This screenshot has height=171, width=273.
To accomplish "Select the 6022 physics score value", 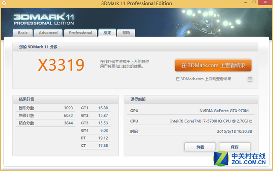I will tap(68, 115).
